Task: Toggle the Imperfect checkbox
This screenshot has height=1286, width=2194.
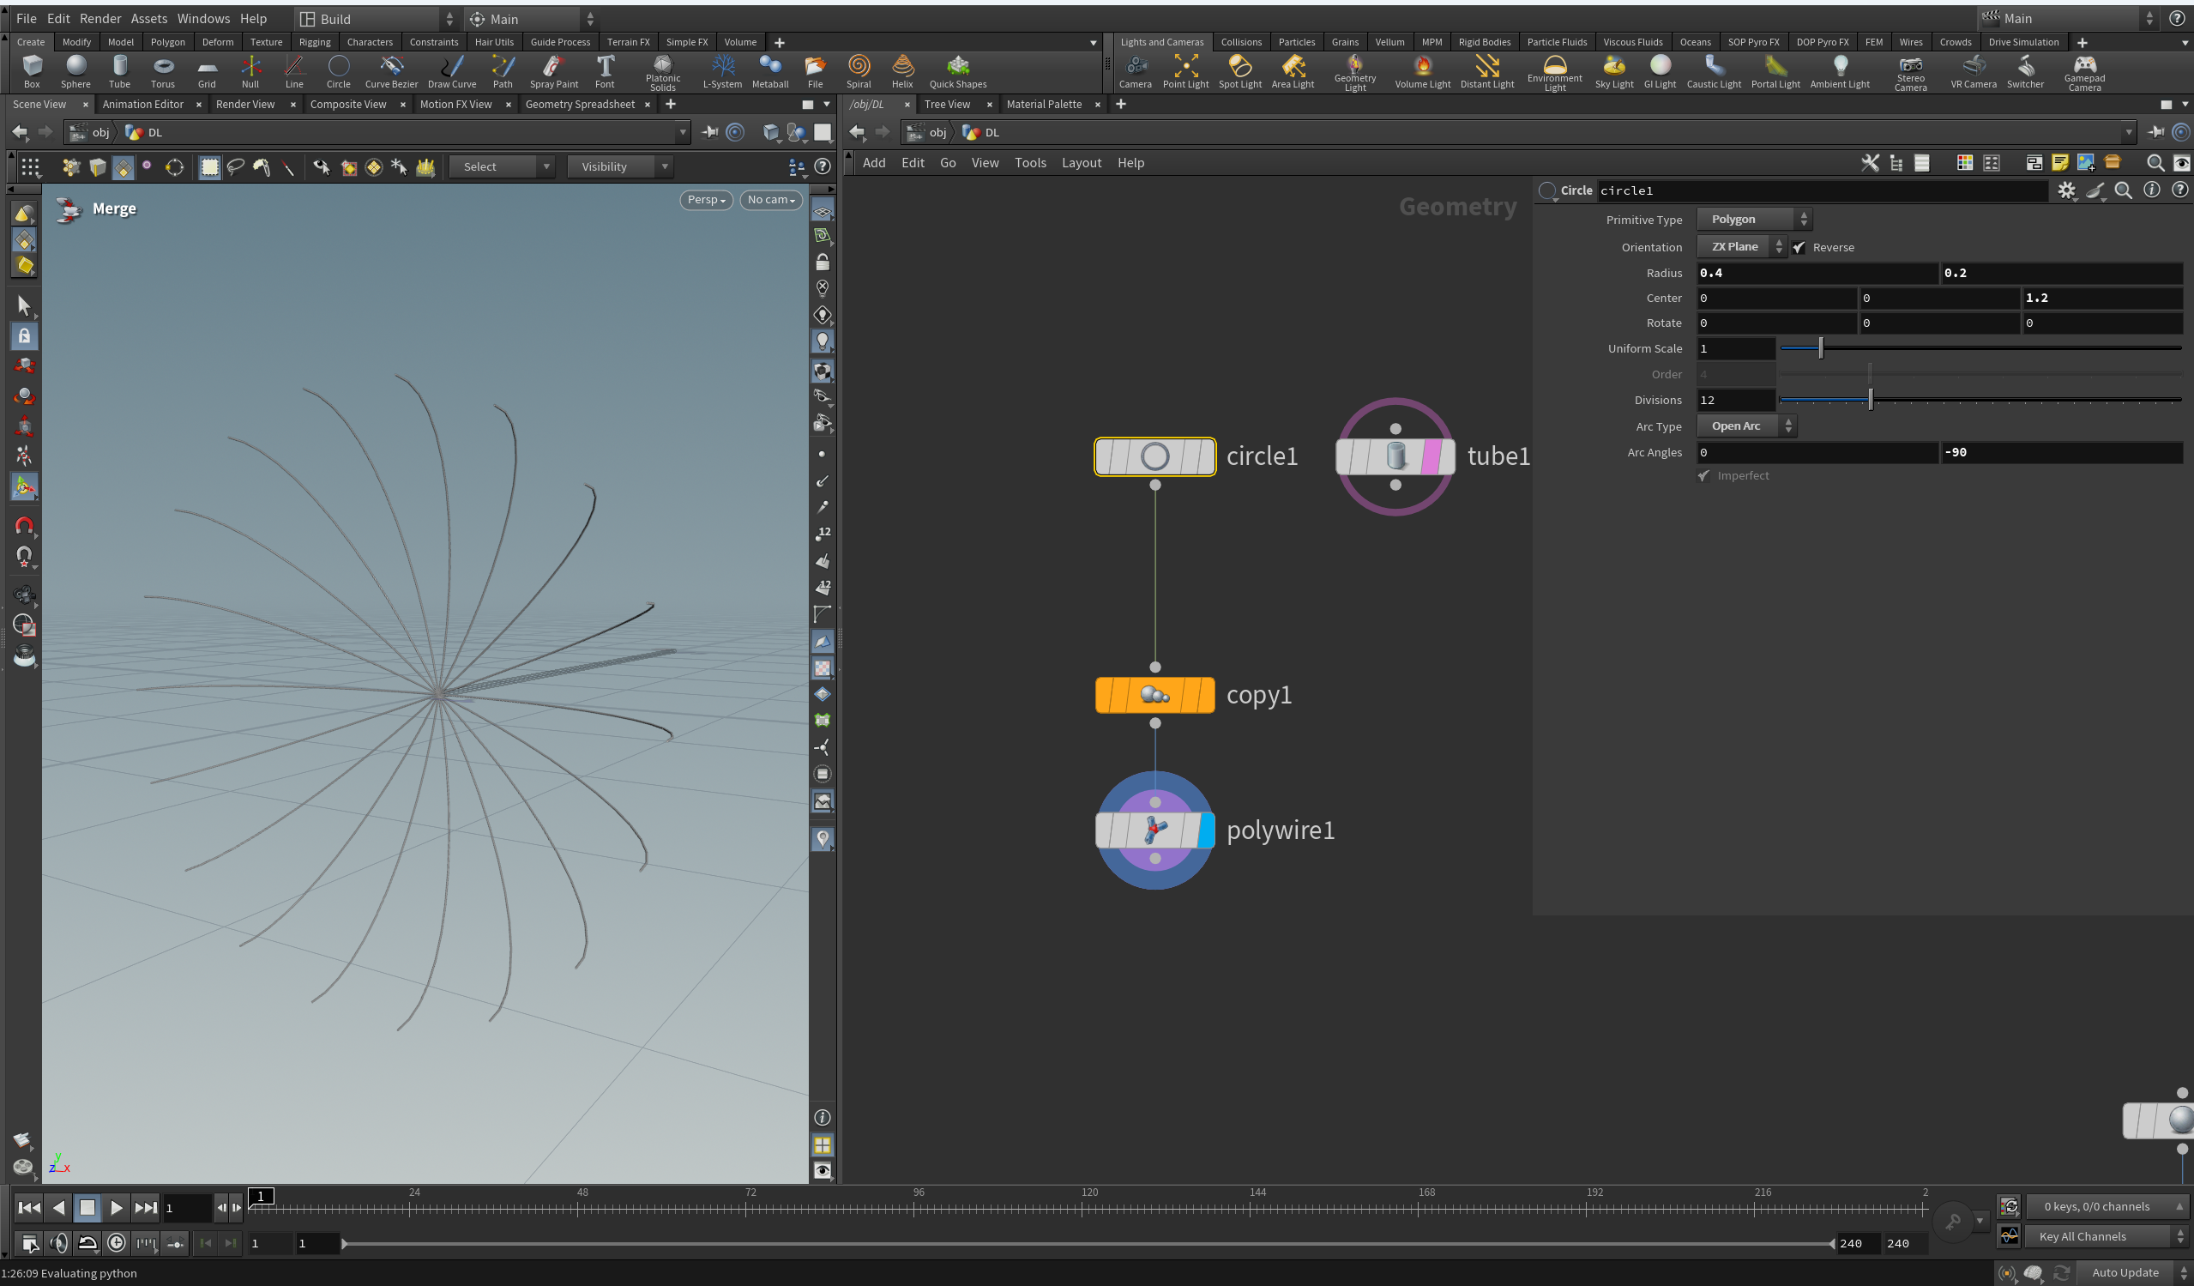Action: click(x=1704, y=475)
